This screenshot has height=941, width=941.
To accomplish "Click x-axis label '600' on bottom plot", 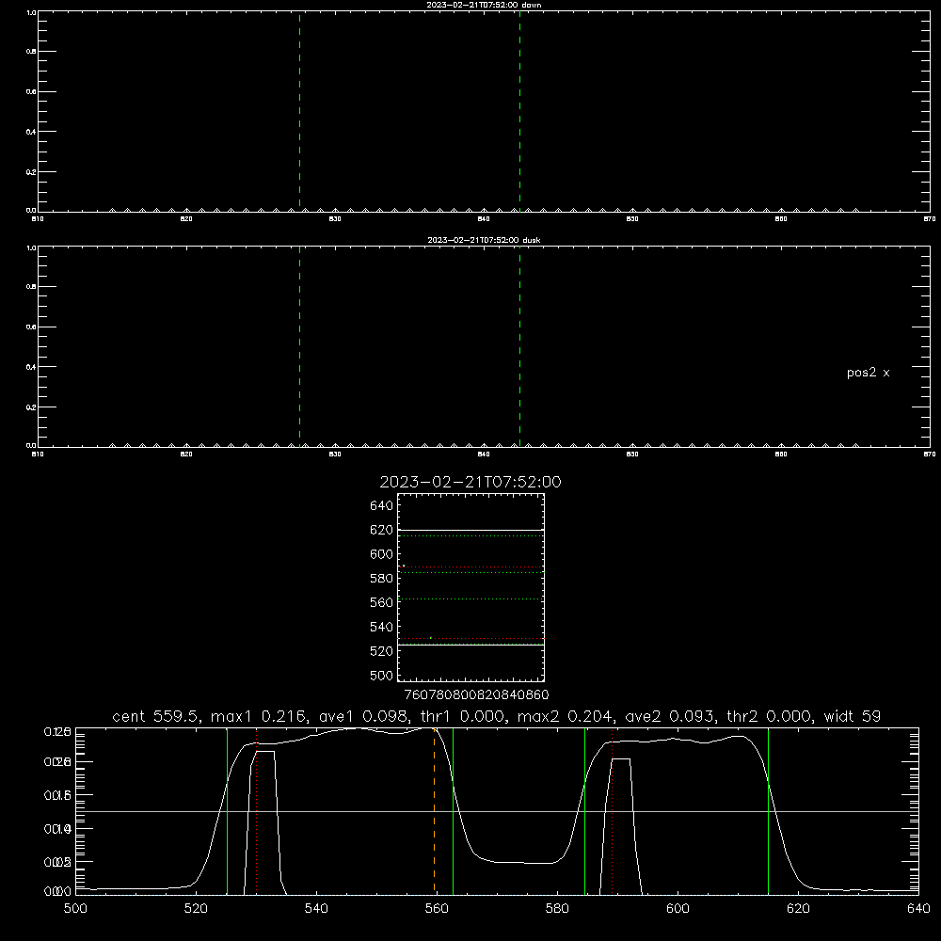I will click(x=678, y=909).
